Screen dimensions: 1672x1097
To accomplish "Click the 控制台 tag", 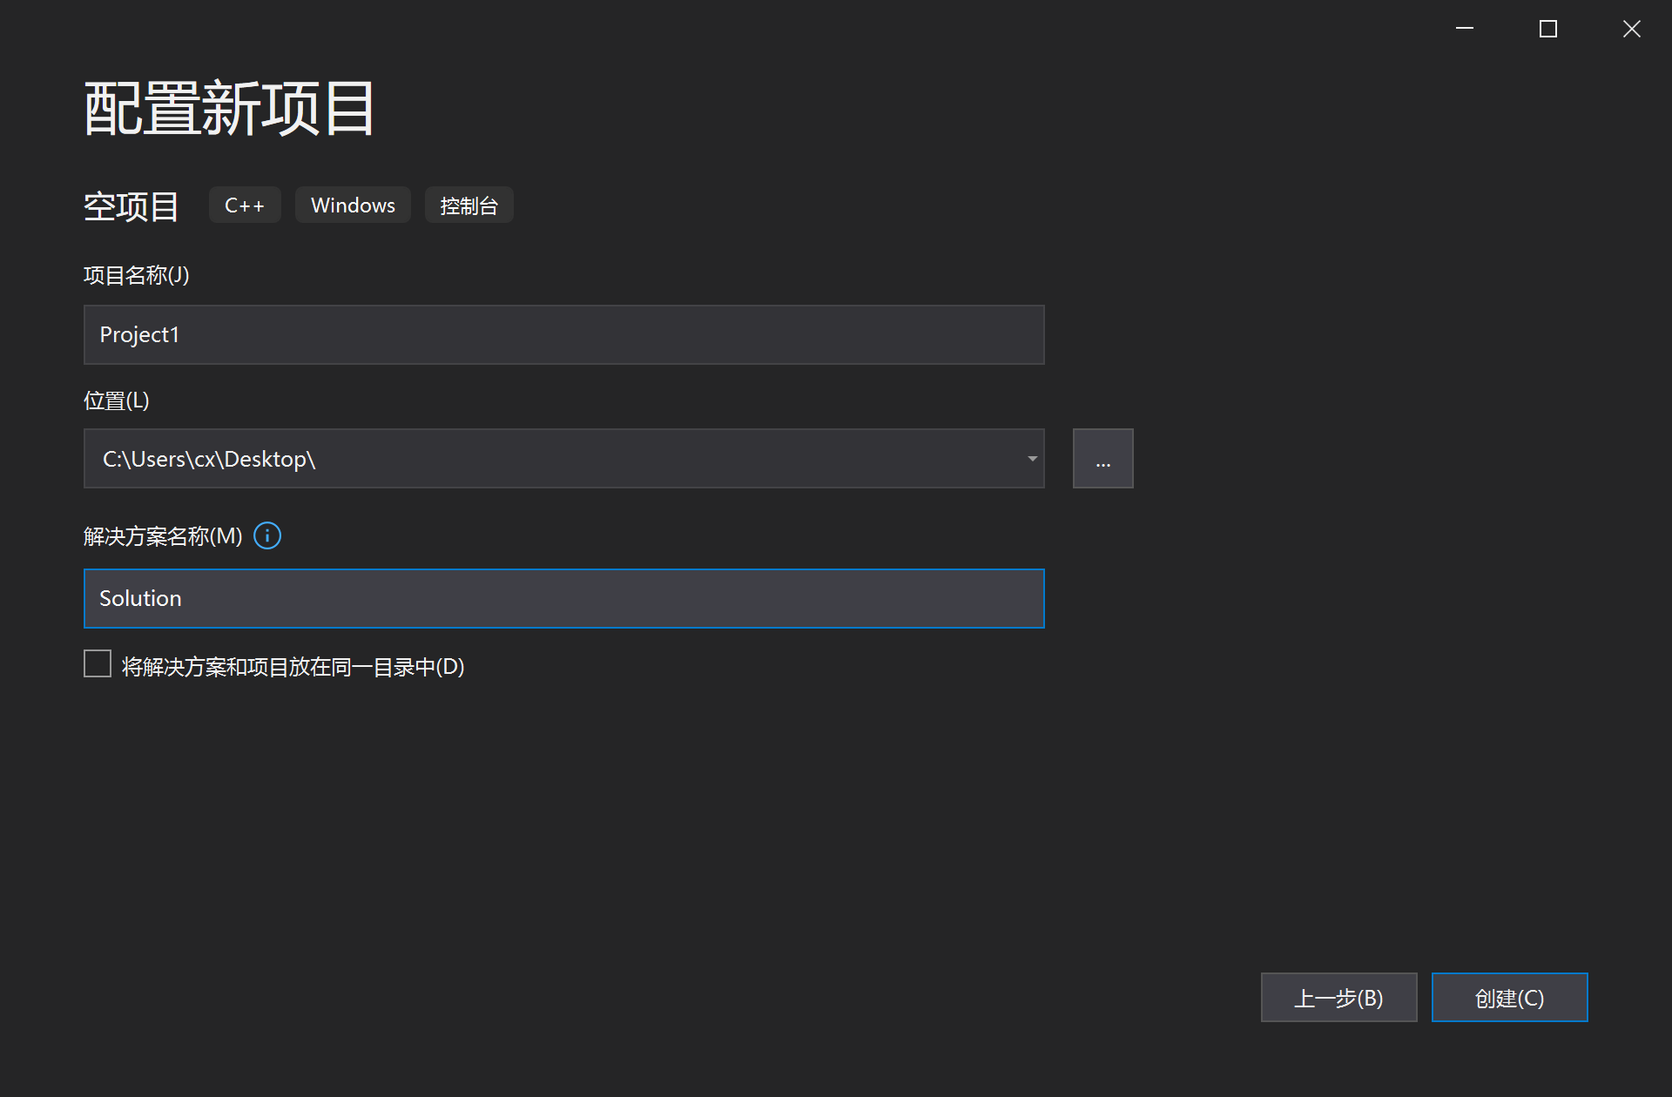I will 469,205.
